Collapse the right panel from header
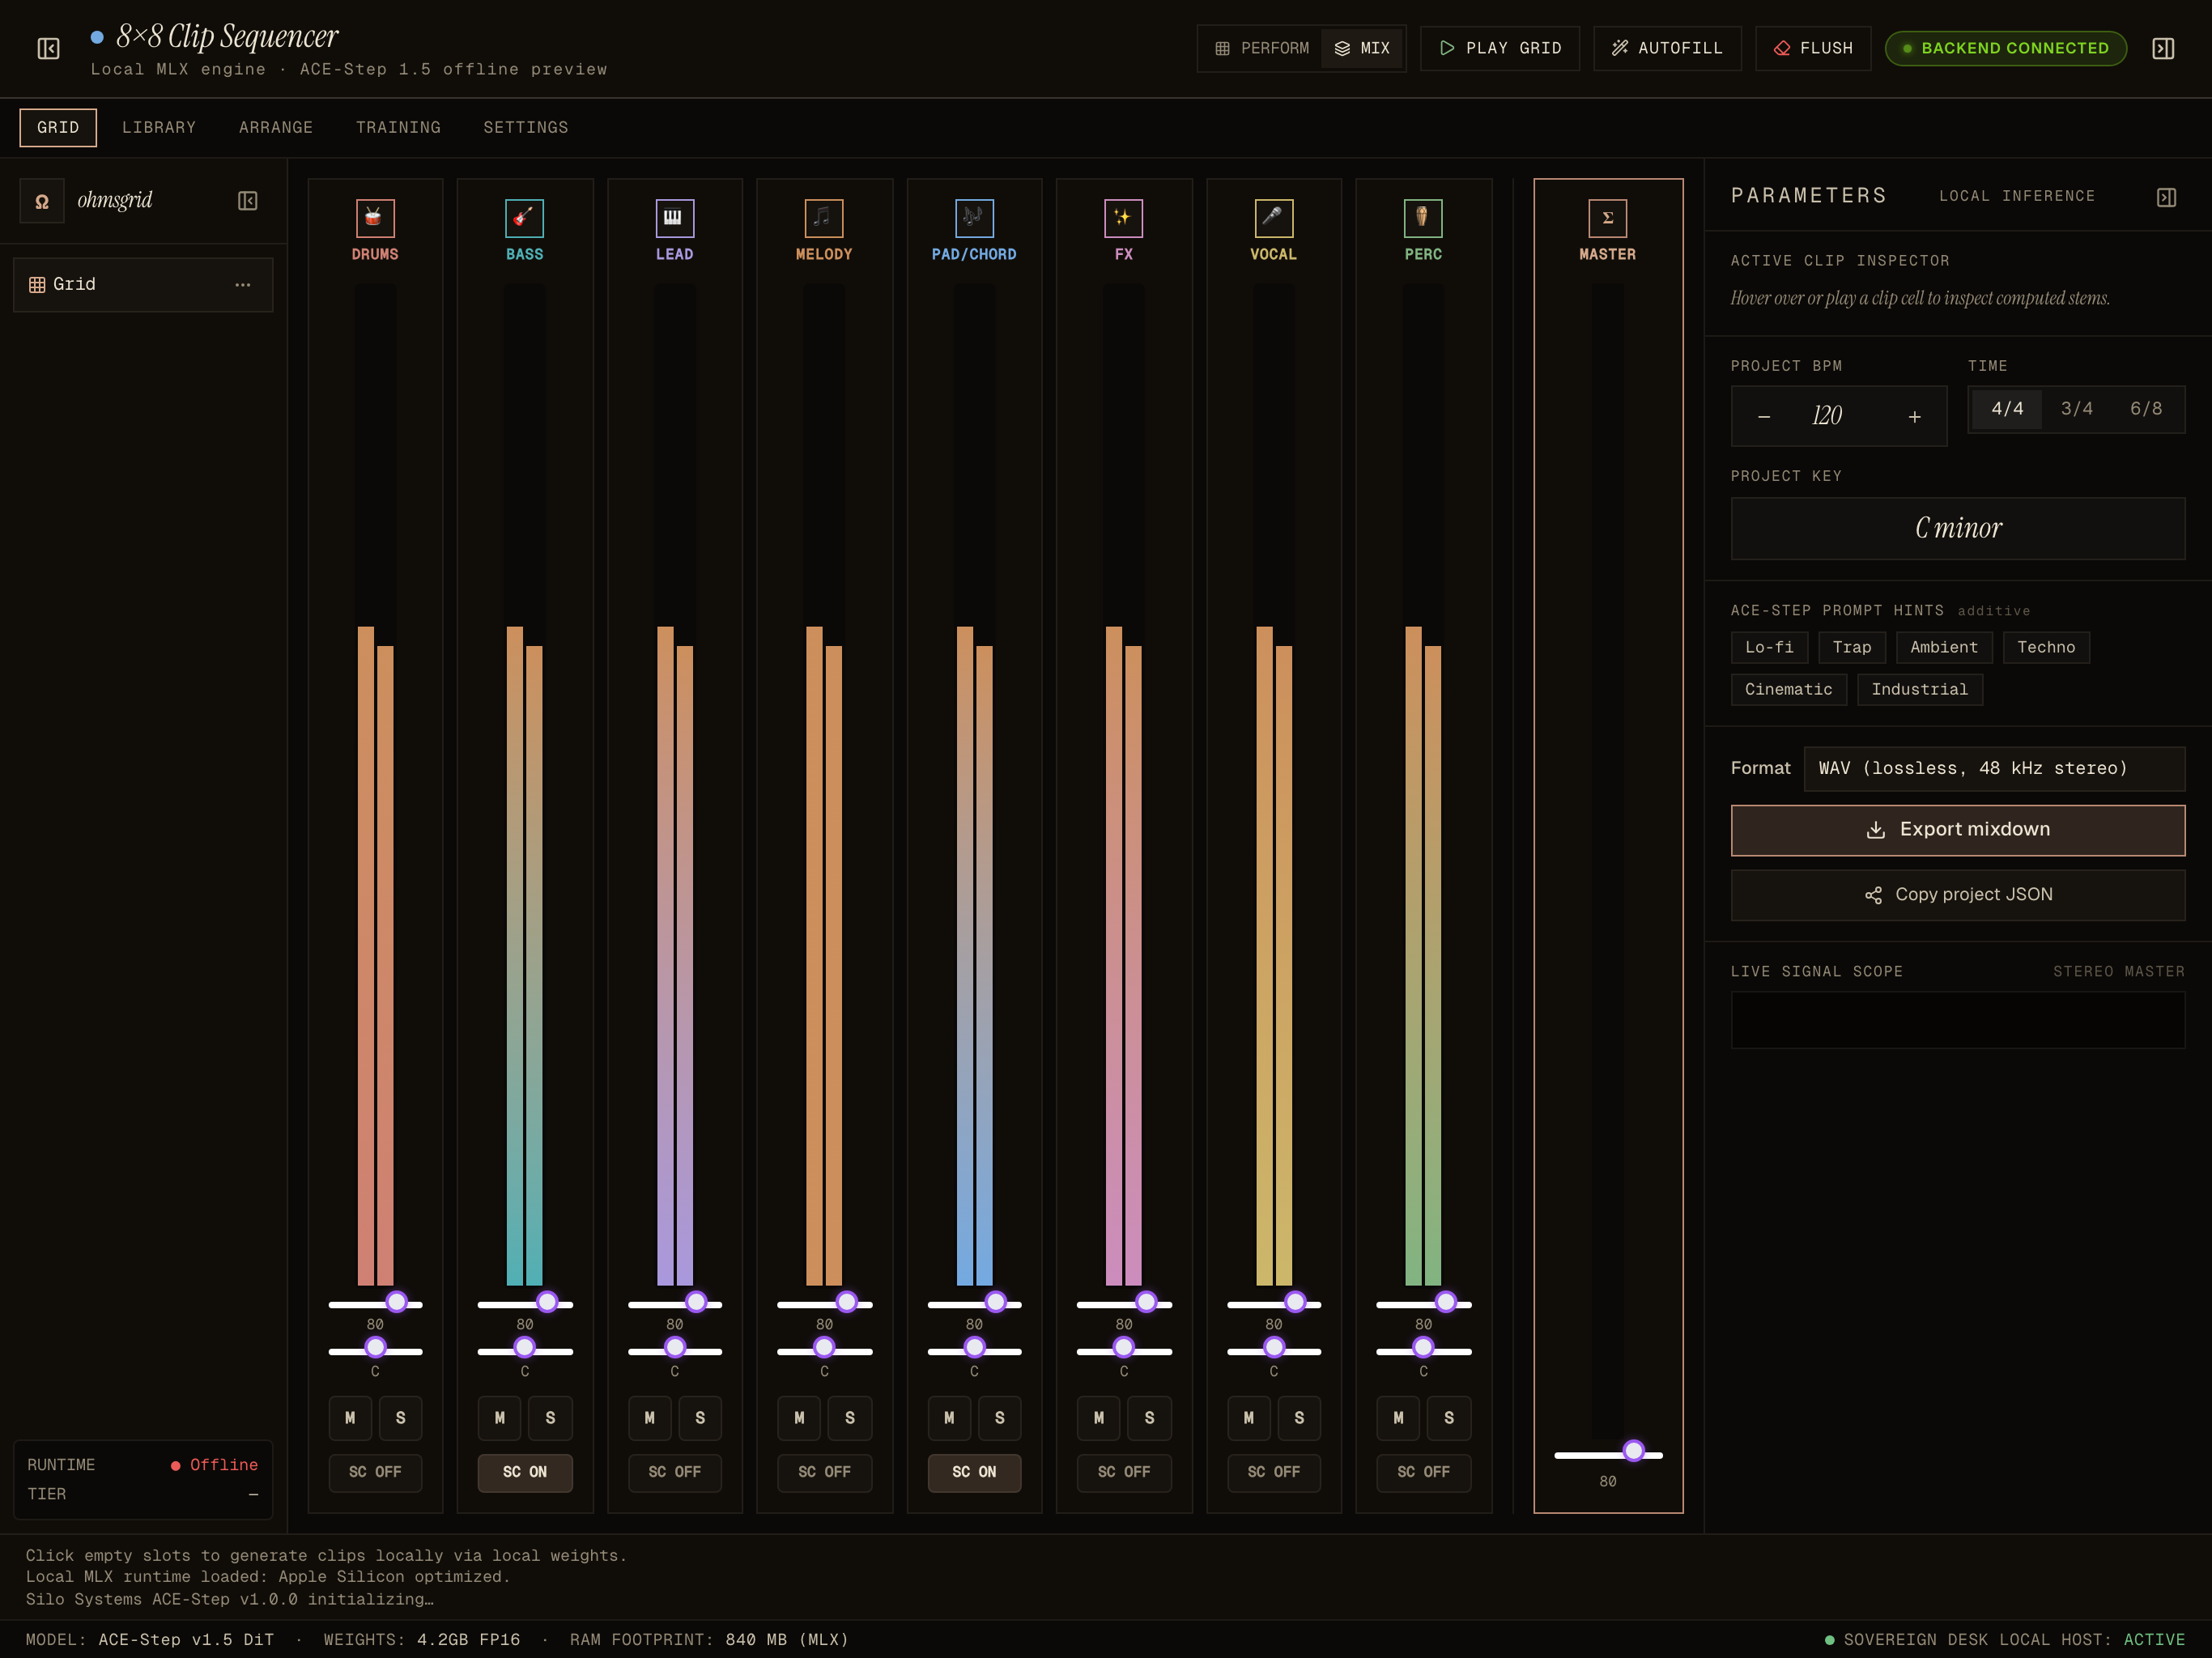Screen dimensions: 2212x1658 click(x=2163, y=48)
